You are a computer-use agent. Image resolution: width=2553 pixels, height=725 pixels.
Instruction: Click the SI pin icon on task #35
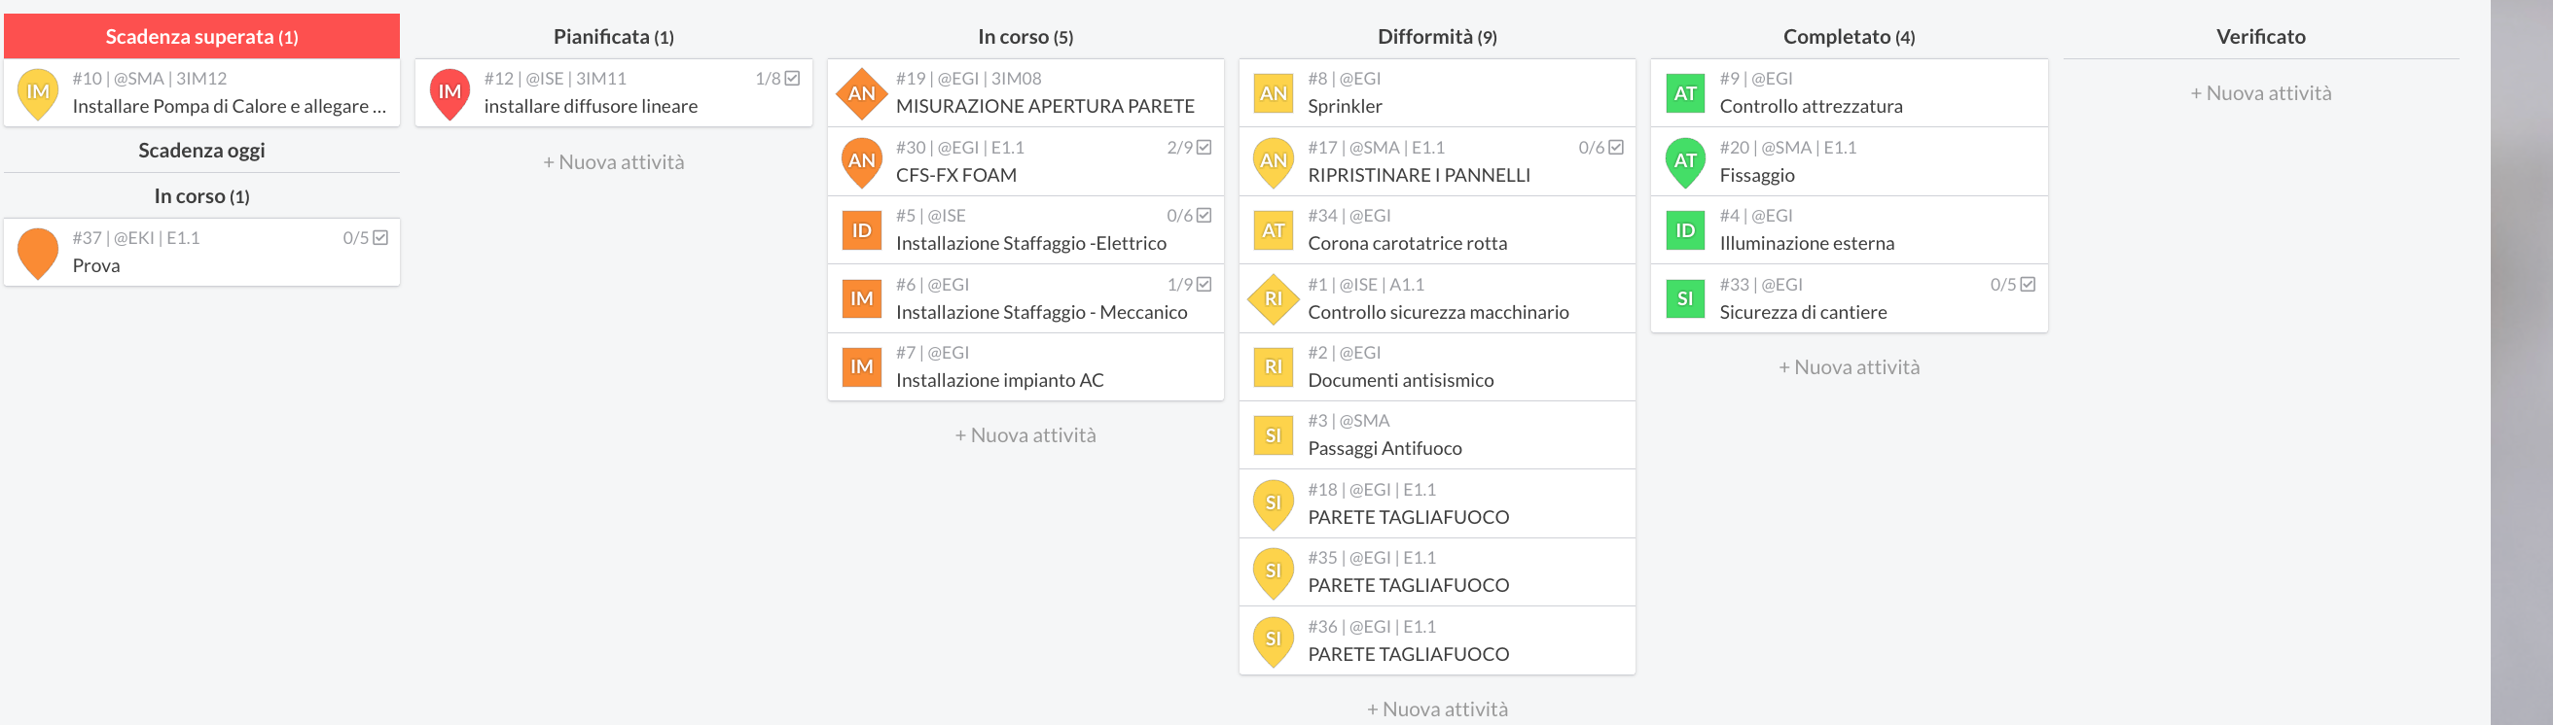(x=1273, y=573)
